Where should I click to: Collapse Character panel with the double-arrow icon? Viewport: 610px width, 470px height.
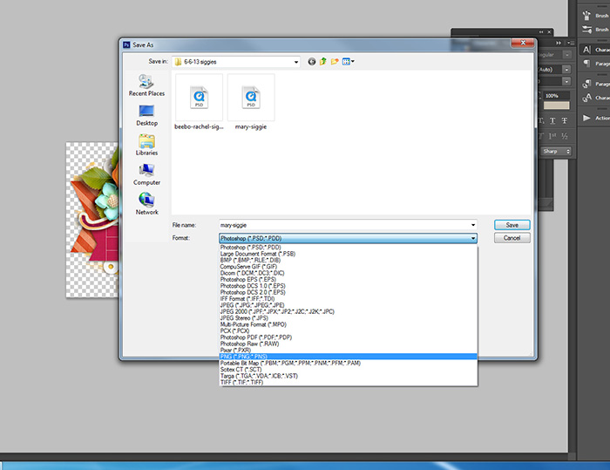coord(559,43)
